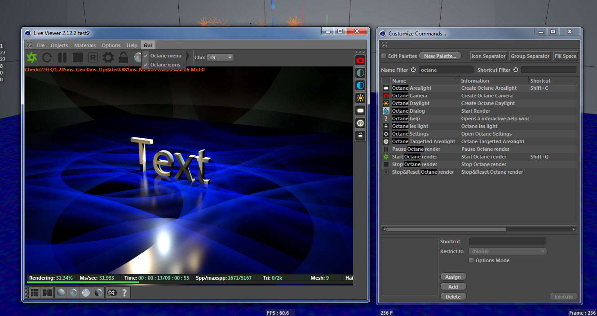
Task: Open the Chn DL channel dropdown
Action: click(x=220, y=57)
